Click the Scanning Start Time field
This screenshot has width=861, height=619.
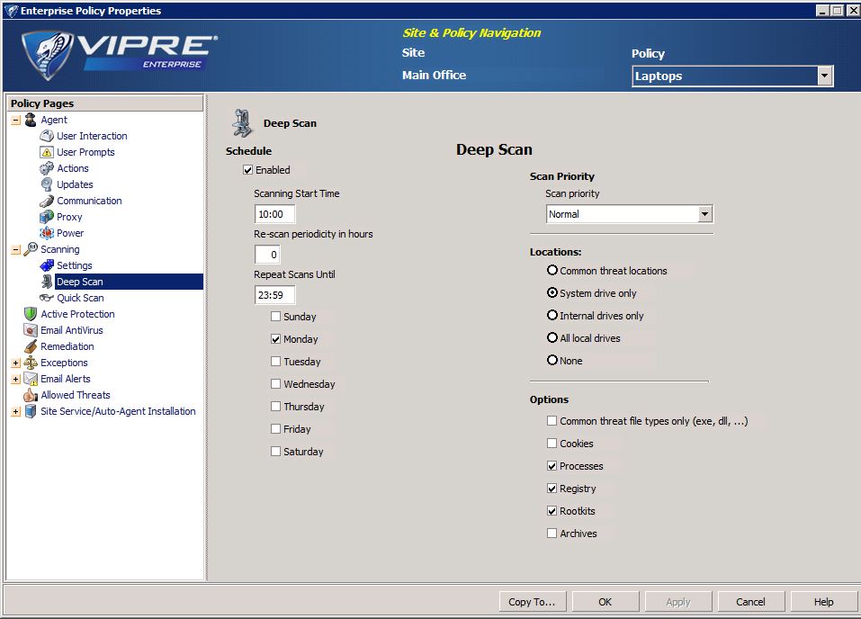pos(274,214)
